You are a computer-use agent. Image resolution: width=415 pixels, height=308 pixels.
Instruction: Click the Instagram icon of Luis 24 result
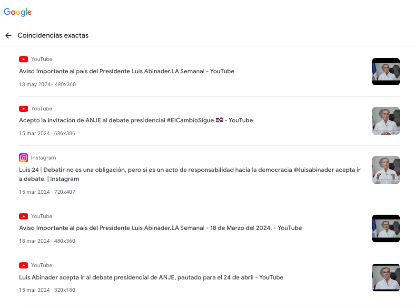(23, 158)
